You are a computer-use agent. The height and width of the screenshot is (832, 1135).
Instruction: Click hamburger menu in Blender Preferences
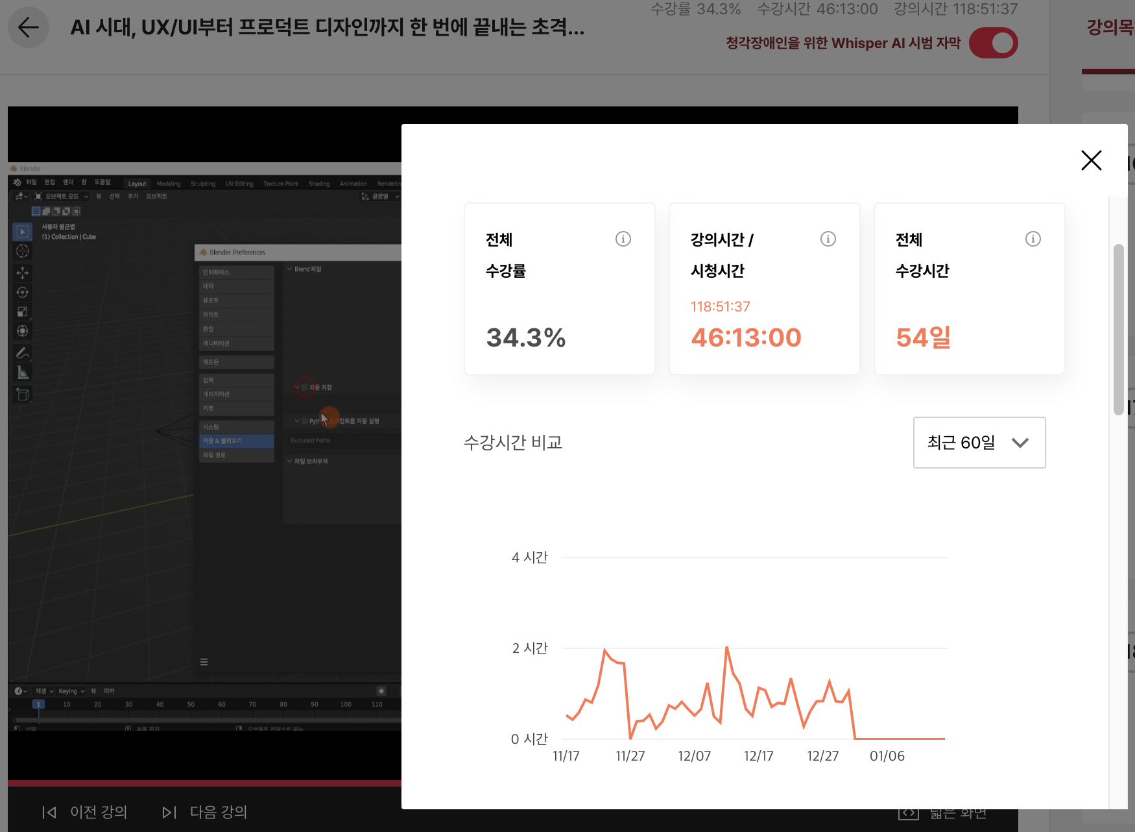click(204, 662)
